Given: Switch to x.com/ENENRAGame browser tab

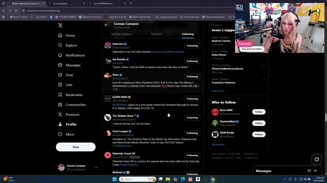Looking at the screenshot, I should click(107, 3).
